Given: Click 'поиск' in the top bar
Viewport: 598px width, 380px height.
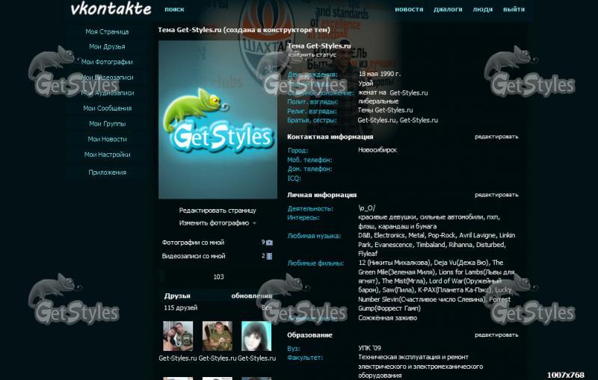Looking at the screenshot, I should point(174,10).
